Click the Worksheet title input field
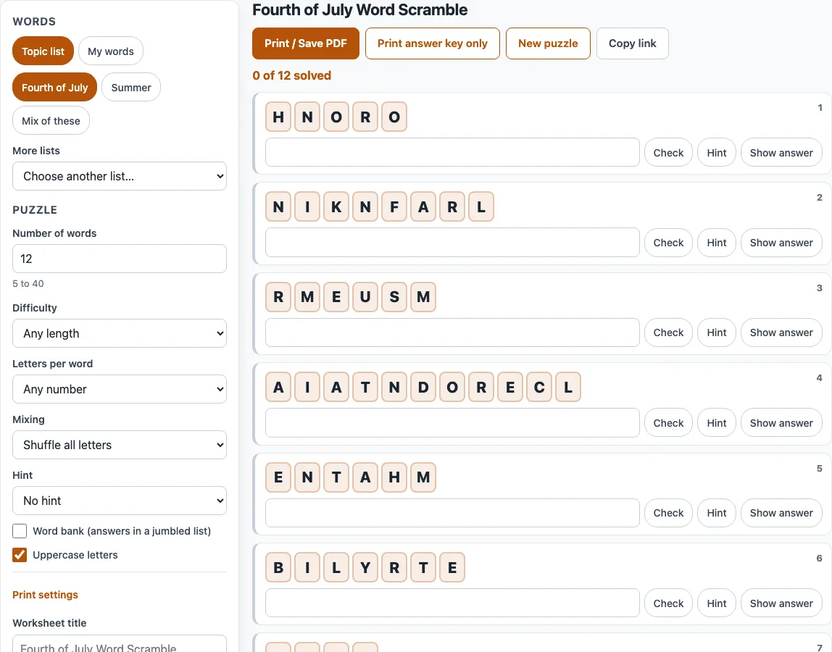 (120, 644)
